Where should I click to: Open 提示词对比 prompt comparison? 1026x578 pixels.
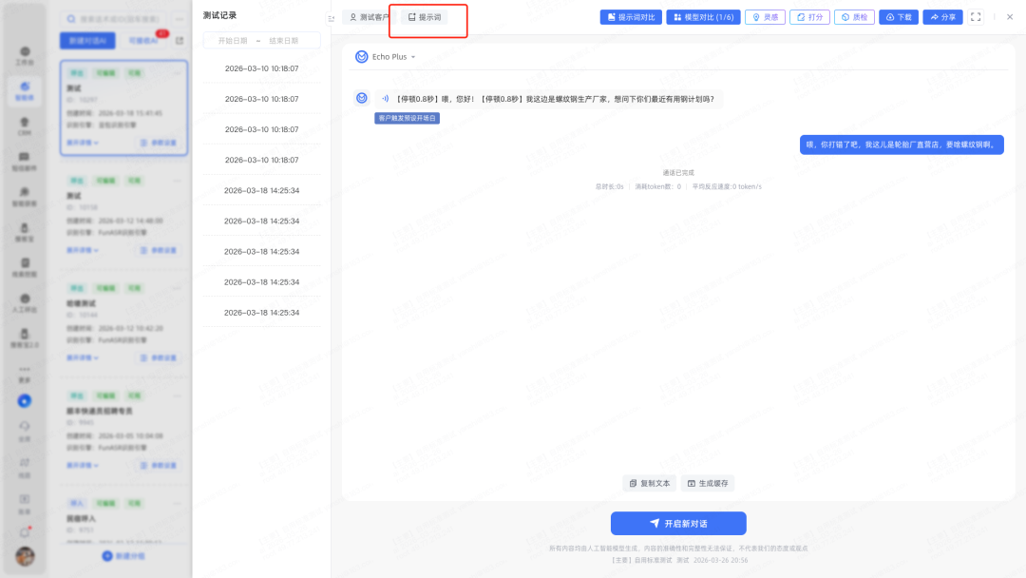pyautogui.click(x=630, y=17)
